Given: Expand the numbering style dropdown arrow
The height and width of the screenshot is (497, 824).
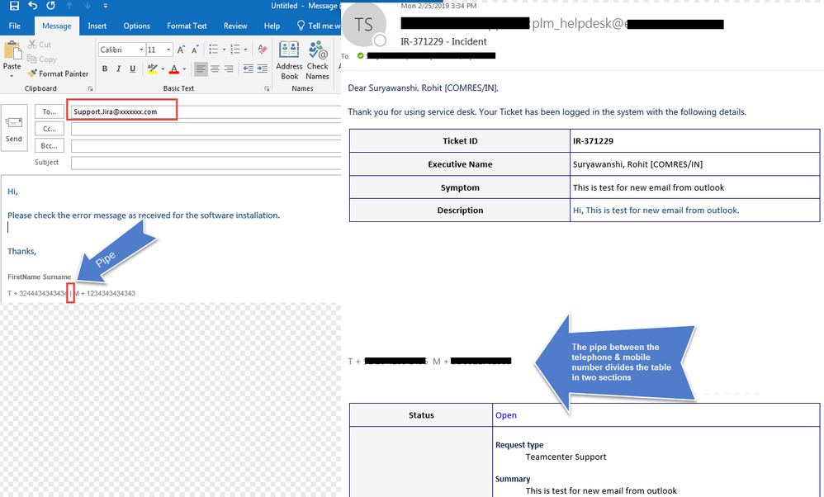Looking at the screenshot, I should click(x=245, y=50).
